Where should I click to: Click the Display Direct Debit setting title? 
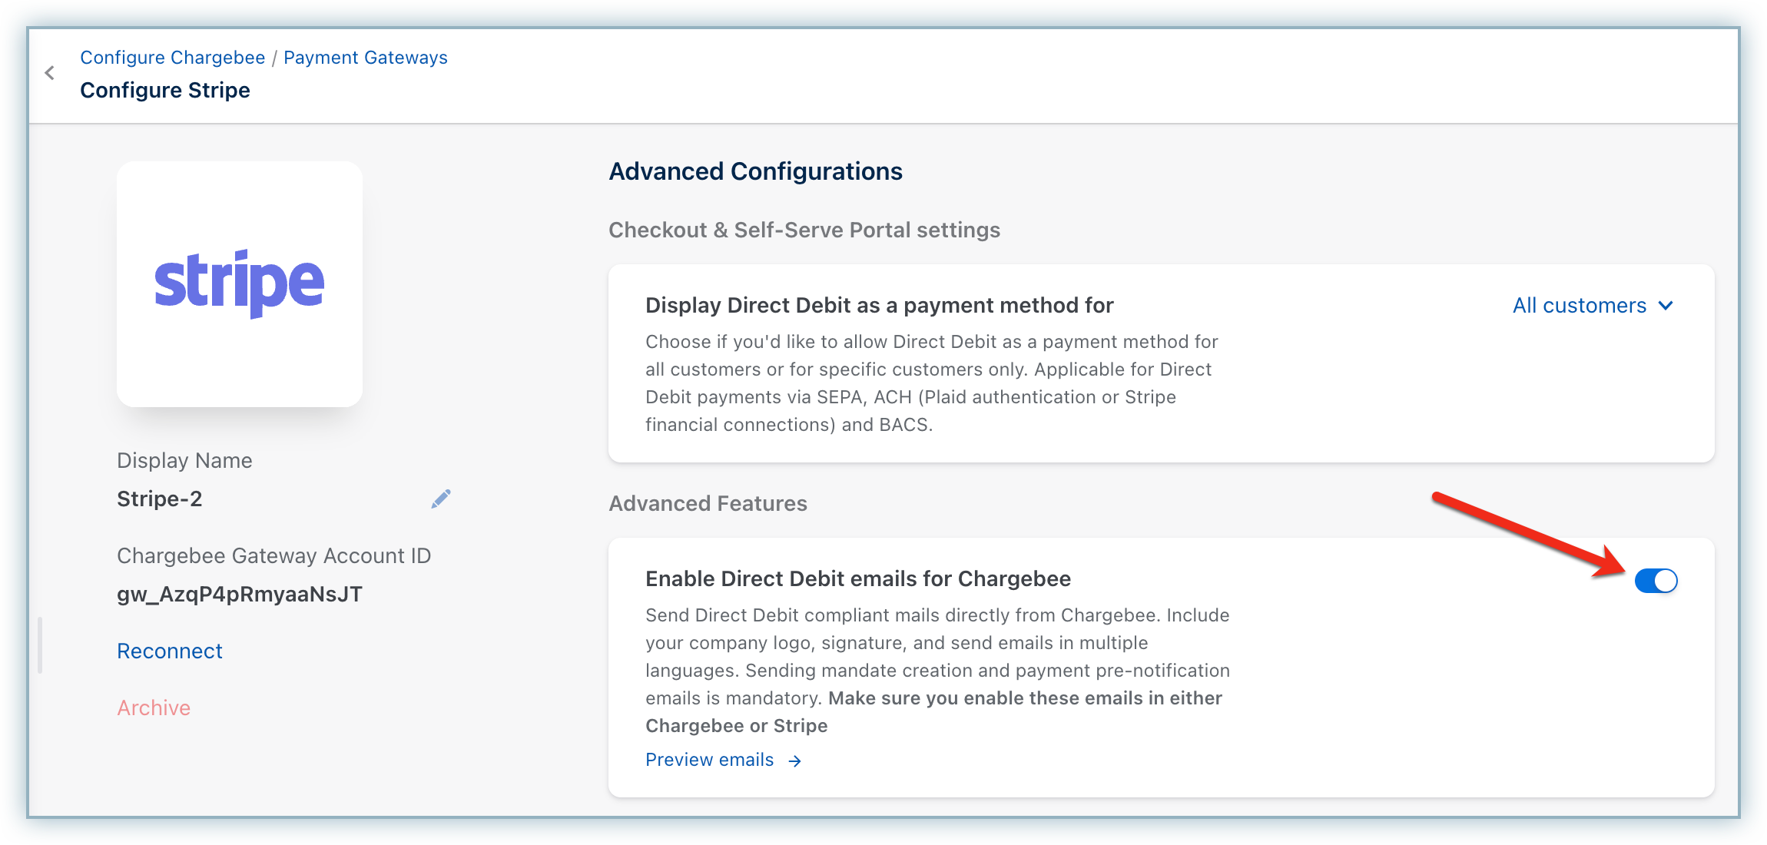pyautogui.click(x=879, y=306)
